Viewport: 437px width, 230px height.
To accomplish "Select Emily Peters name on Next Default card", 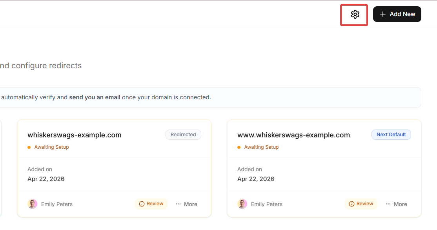I will pos(267,204).
